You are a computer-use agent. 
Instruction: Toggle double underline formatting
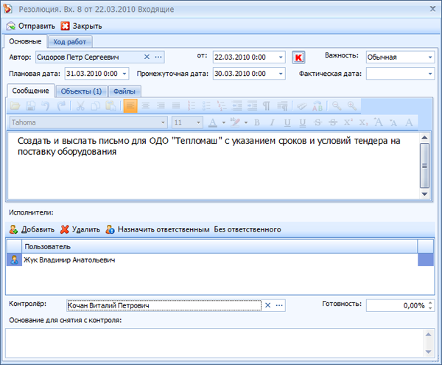pyautogui.click(x=303, y=122)
